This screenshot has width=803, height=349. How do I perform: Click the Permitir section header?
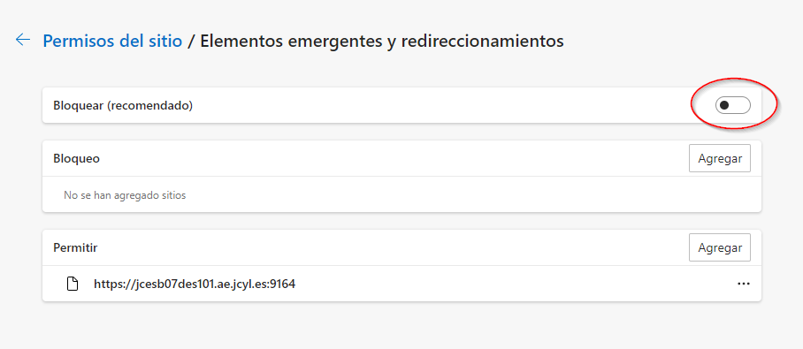pyautogui.click(x=75, y=247)
